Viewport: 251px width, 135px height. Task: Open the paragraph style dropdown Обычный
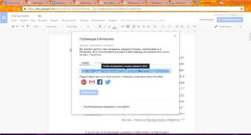click(x=53, y=27)
